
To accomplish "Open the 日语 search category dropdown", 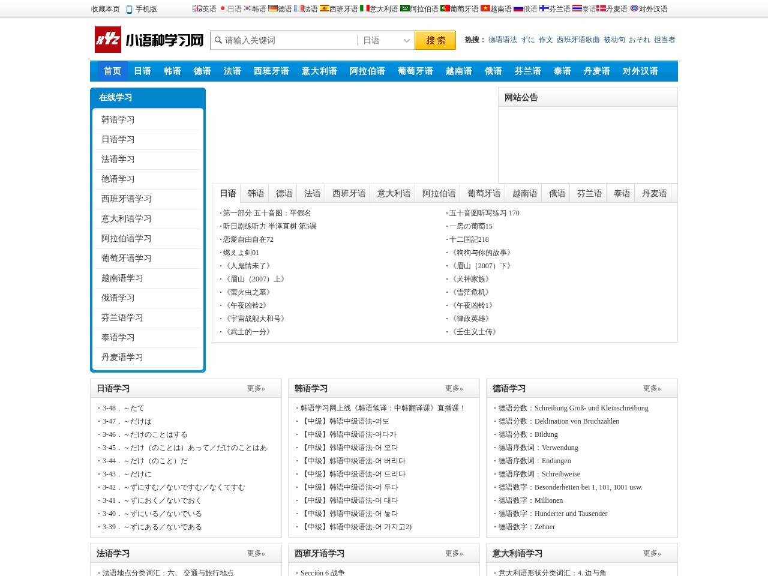I will (386, 40).
